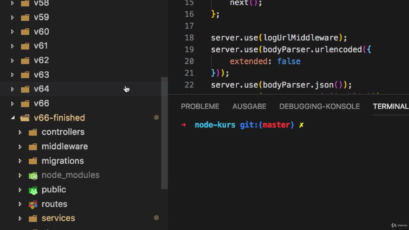Select the routes folder name
Screen dimensions: 409x230
click(54, 204)
